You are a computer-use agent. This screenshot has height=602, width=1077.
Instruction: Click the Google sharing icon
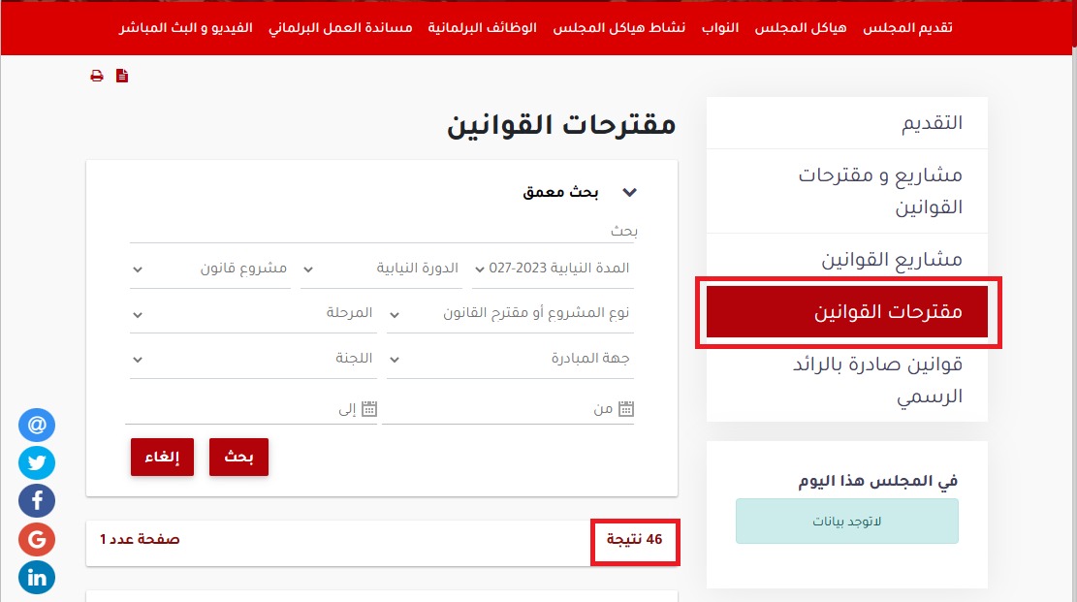[36, 539]
